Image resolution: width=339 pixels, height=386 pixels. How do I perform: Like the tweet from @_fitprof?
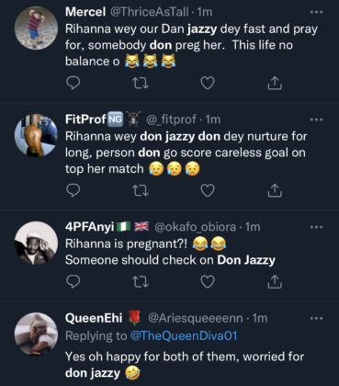click(x=208, y=190)
